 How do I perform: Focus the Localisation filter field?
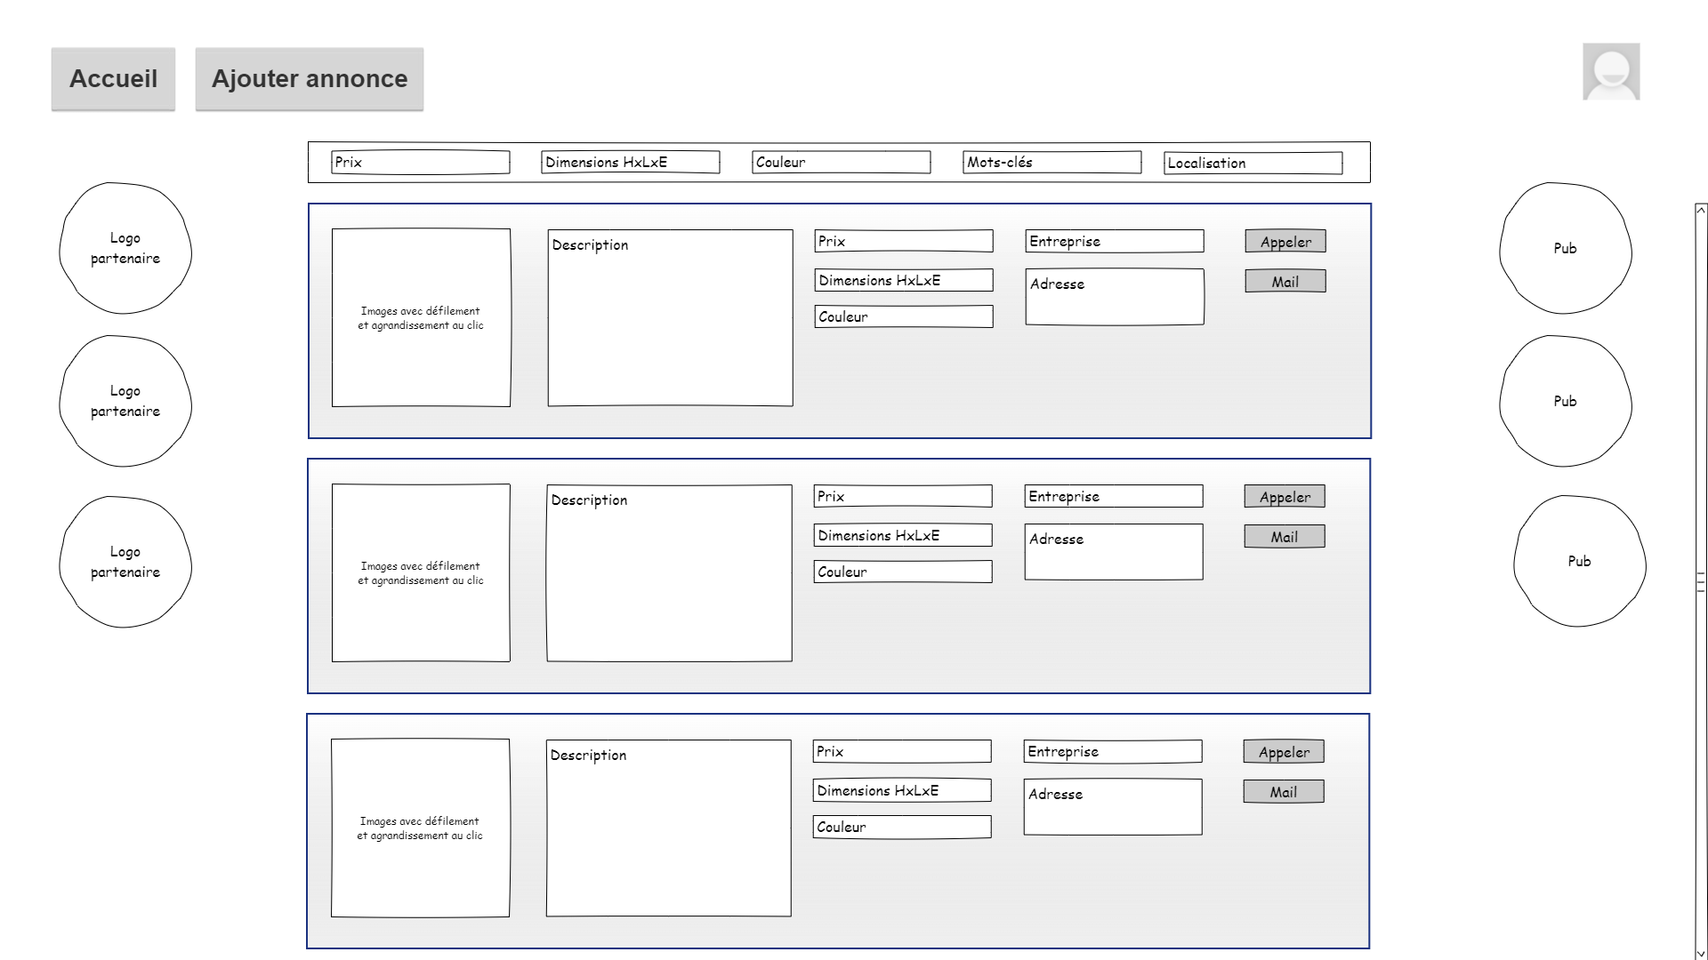click(x=1253, y=164)
